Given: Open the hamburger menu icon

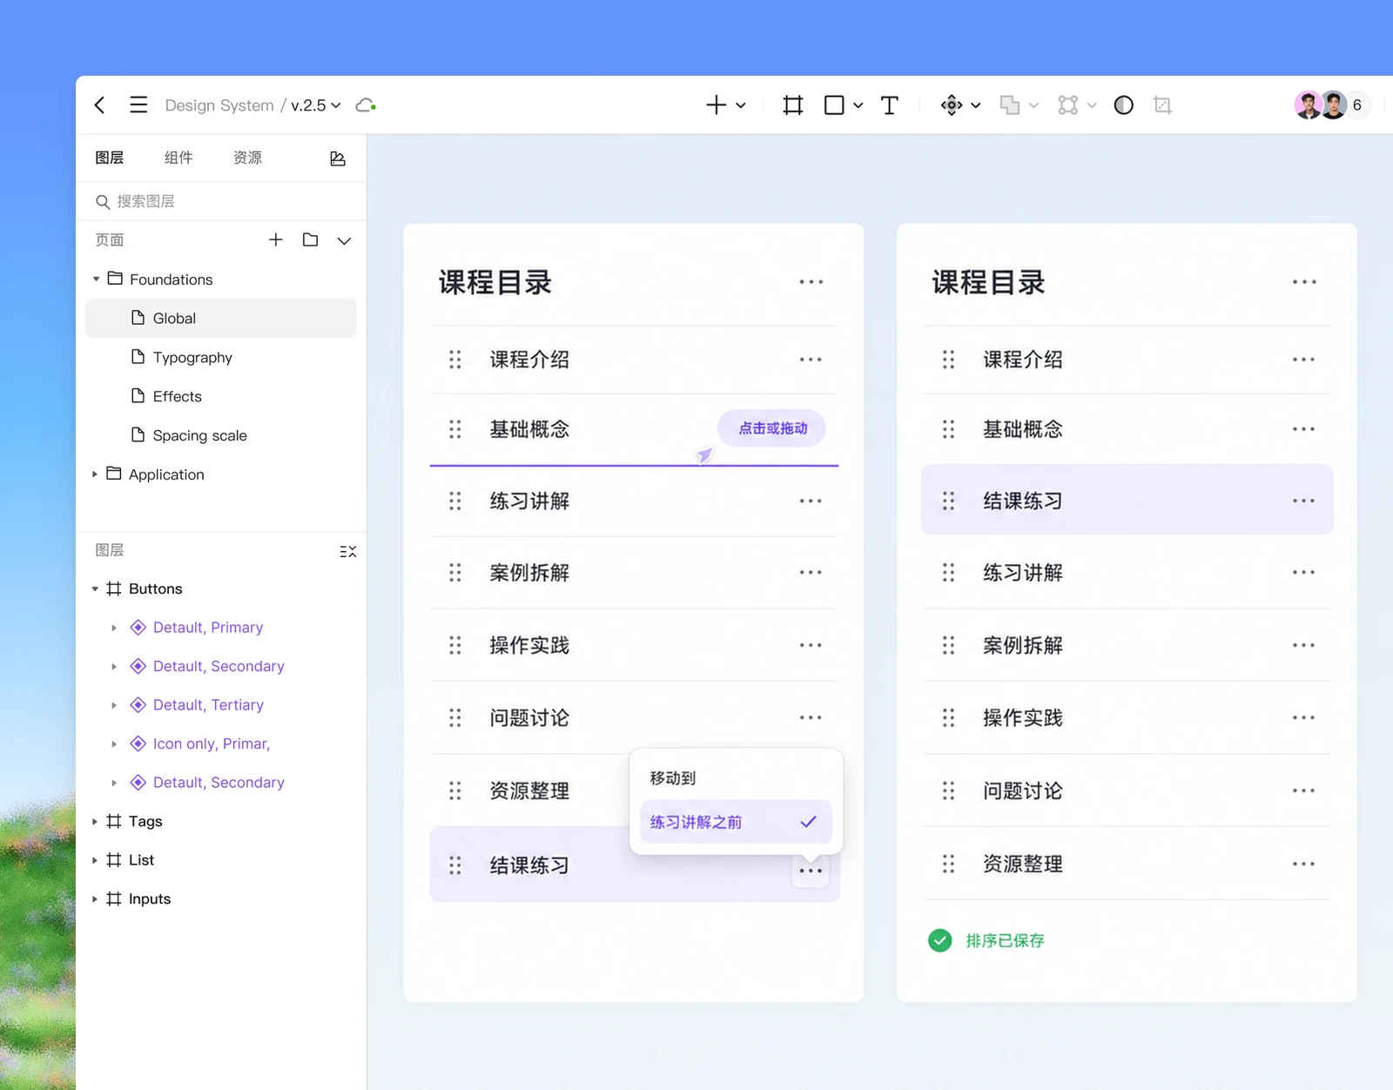Looking at the screenshot, I should pyautogui.click(x=138, y=105).
